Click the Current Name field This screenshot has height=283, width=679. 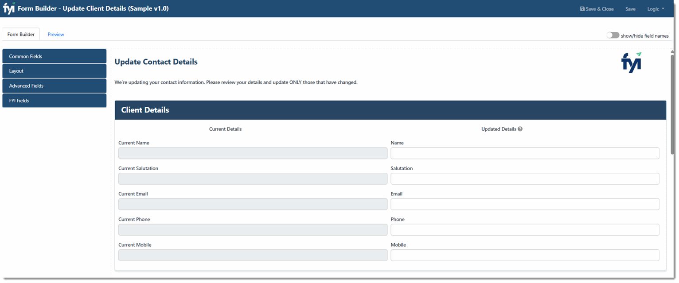click(253, 153)
